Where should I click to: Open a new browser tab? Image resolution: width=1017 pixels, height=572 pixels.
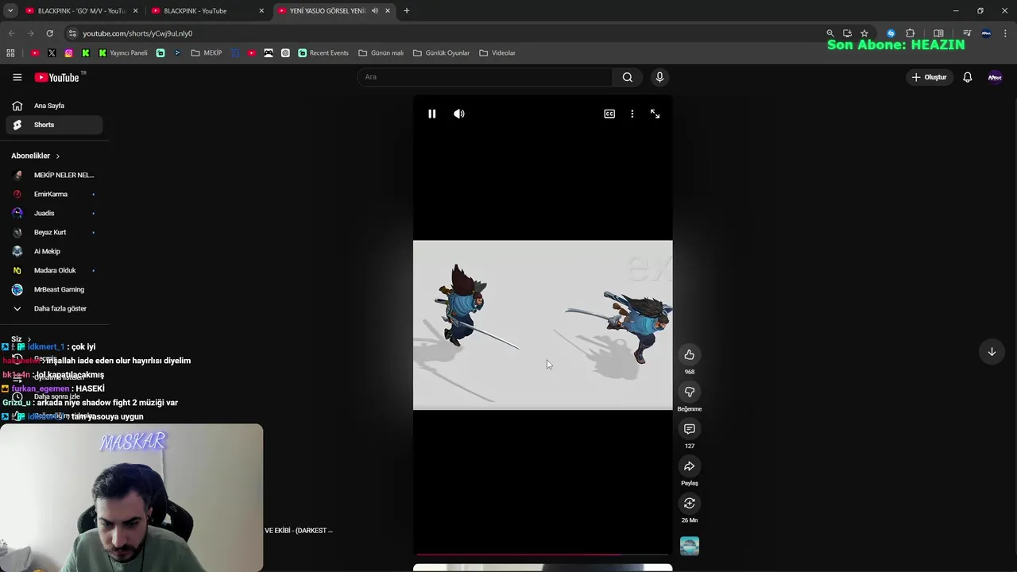pos(406,10)
